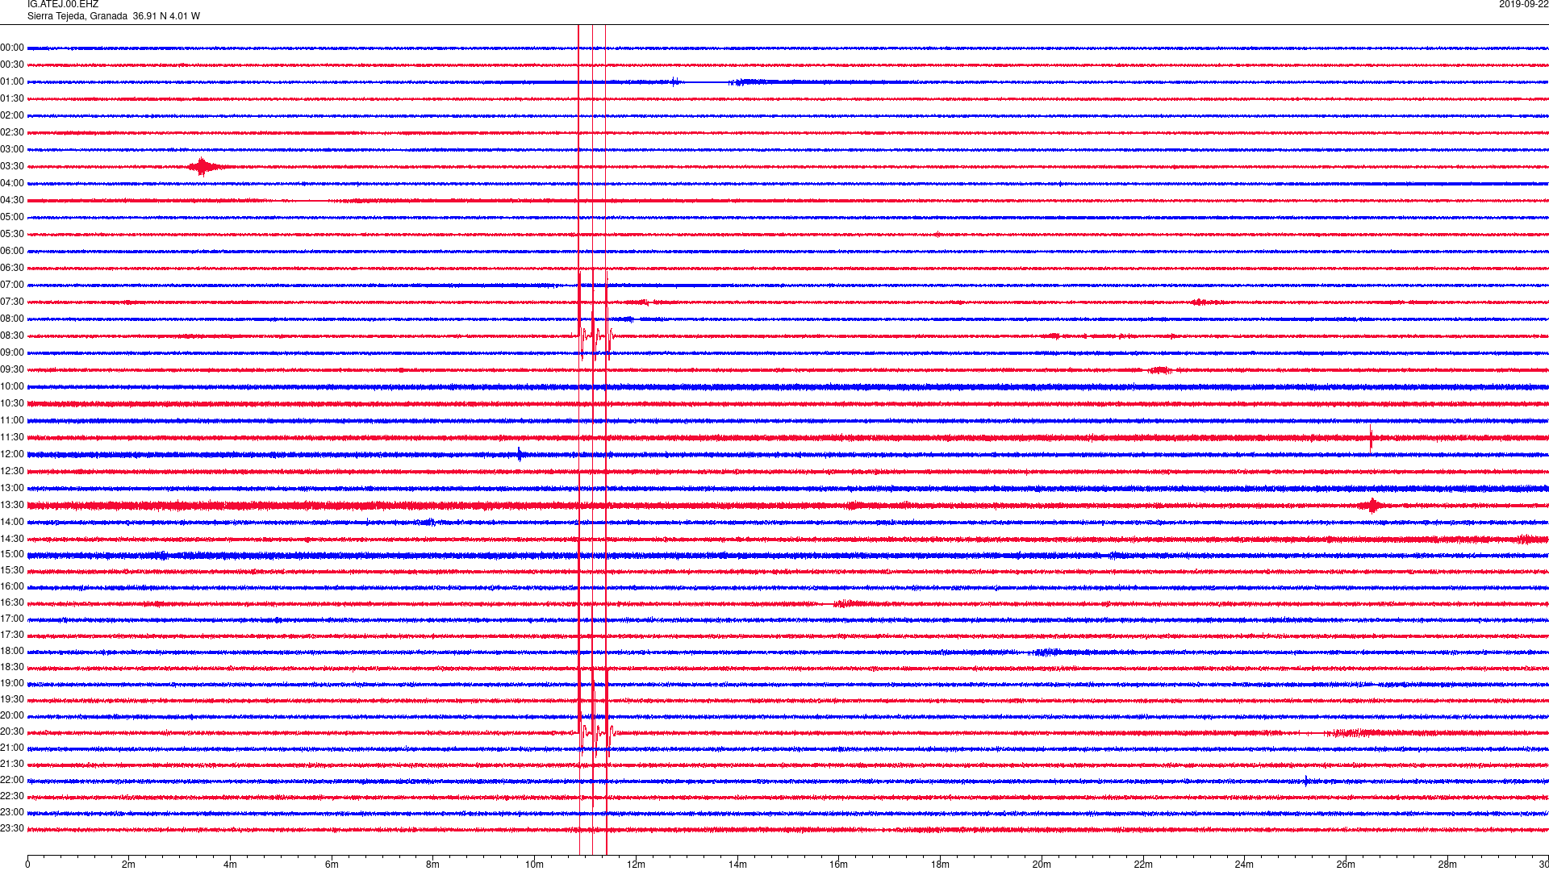Select the 05:00 trace time label

click(x=12, y=217)
